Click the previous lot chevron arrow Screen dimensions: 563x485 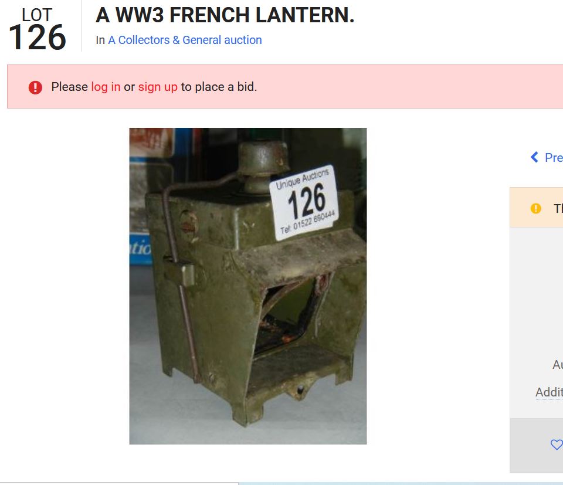[534, 157]
